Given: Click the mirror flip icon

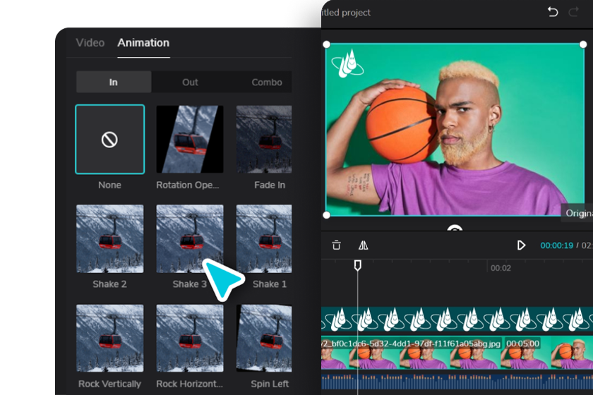Looking at the screenshot, I should coord(363,245).
